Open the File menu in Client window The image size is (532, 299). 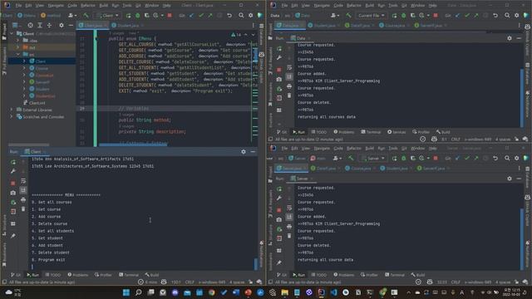pyautogui.click(x=18, y=6)
